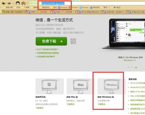Switch to the last partially visible Baidu tab
The image size is (145, 115).
pos(137,12)
